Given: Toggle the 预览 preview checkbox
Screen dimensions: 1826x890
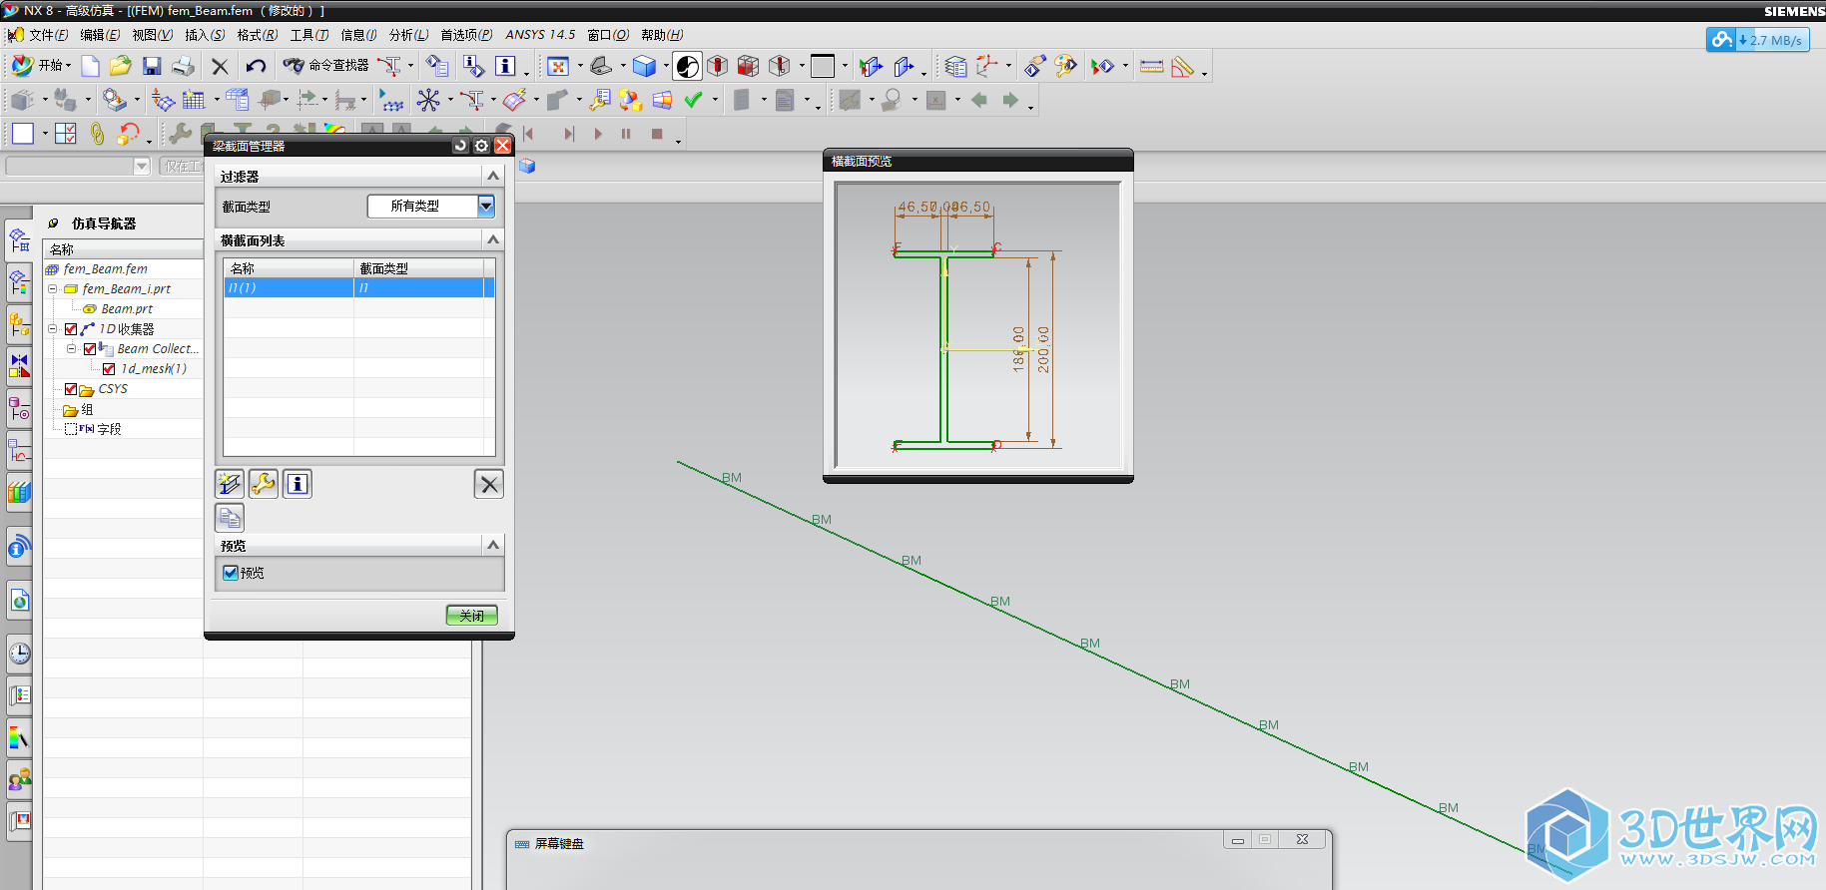Looking at the screenshot, I should (x=231, y=573).
